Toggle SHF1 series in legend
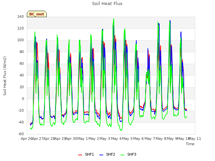The width and height of the screenshot is (215, 161). [x=86, y=154]
